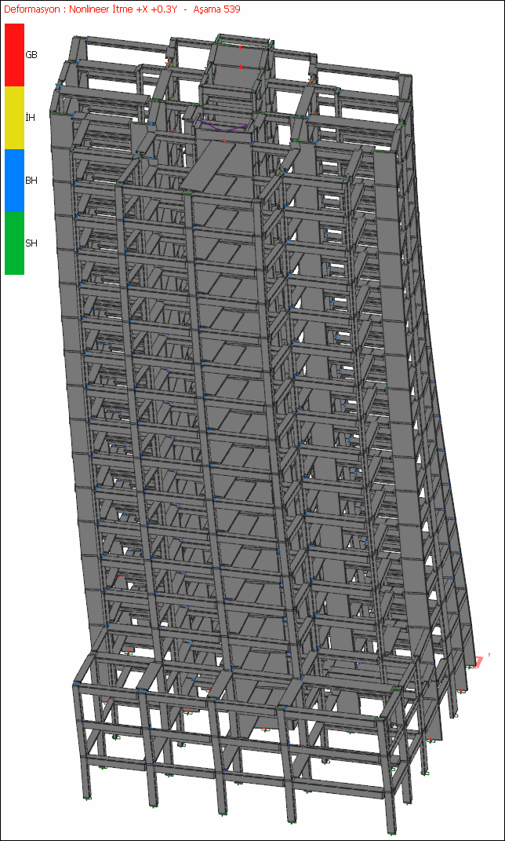Click the green SH legend swatch
Viewport: 505px width, 841px height.
click(14, 243)
